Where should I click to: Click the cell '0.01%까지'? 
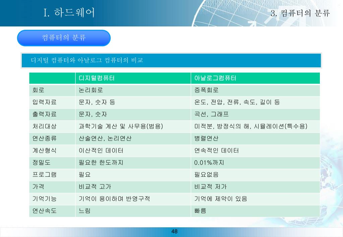coord(255,162)
